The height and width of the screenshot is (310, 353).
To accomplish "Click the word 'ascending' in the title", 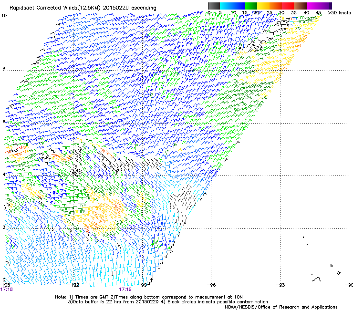I will point(144,8).
